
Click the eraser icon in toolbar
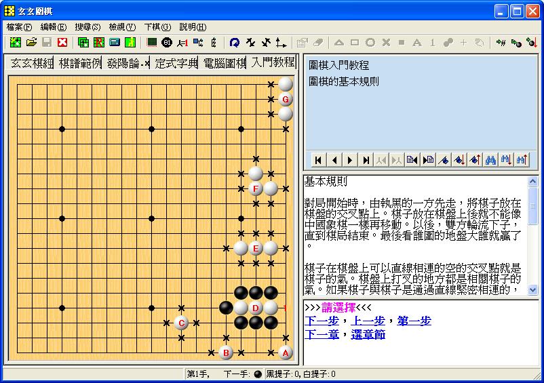pos(318,42)
